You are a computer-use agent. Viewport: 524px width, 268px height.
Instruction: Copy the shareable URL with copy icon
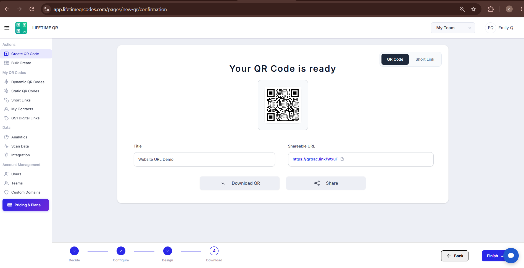(x=342, y=159)
